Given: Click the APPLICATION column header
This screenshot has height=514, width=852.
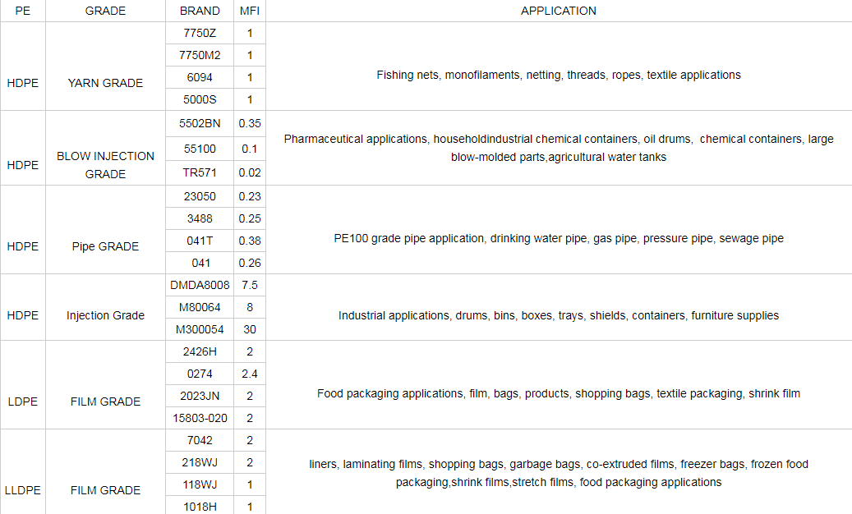Looking at the screenshot, I should (558, 11).
